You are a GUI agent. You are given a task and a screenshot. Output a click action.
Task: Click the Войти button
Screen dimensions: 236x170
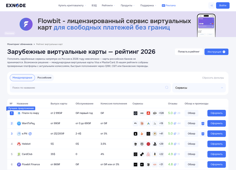tap(223, 6)
